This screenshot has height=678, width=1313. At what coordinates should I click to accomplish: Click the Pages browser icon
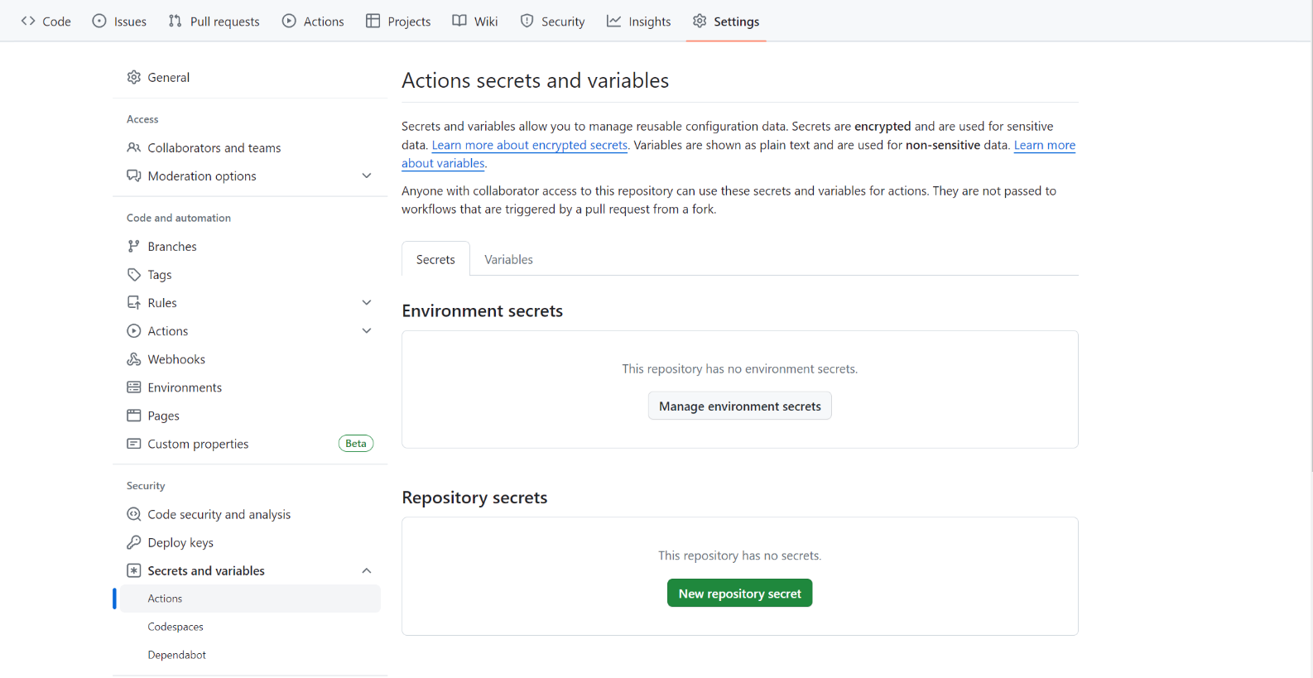[x=134, y=416]
